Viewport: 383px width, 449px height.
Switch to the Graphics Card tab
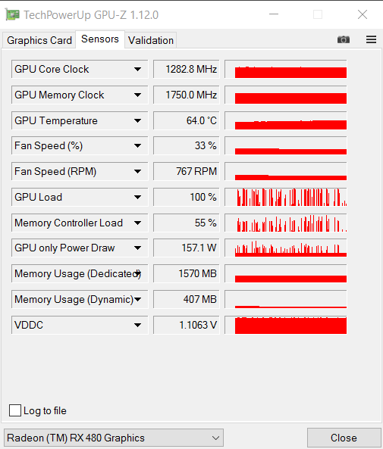(39, 40)
